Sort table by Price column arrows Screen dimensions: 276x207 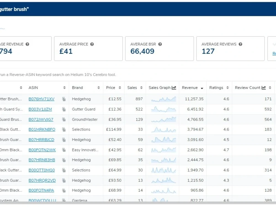120,88
